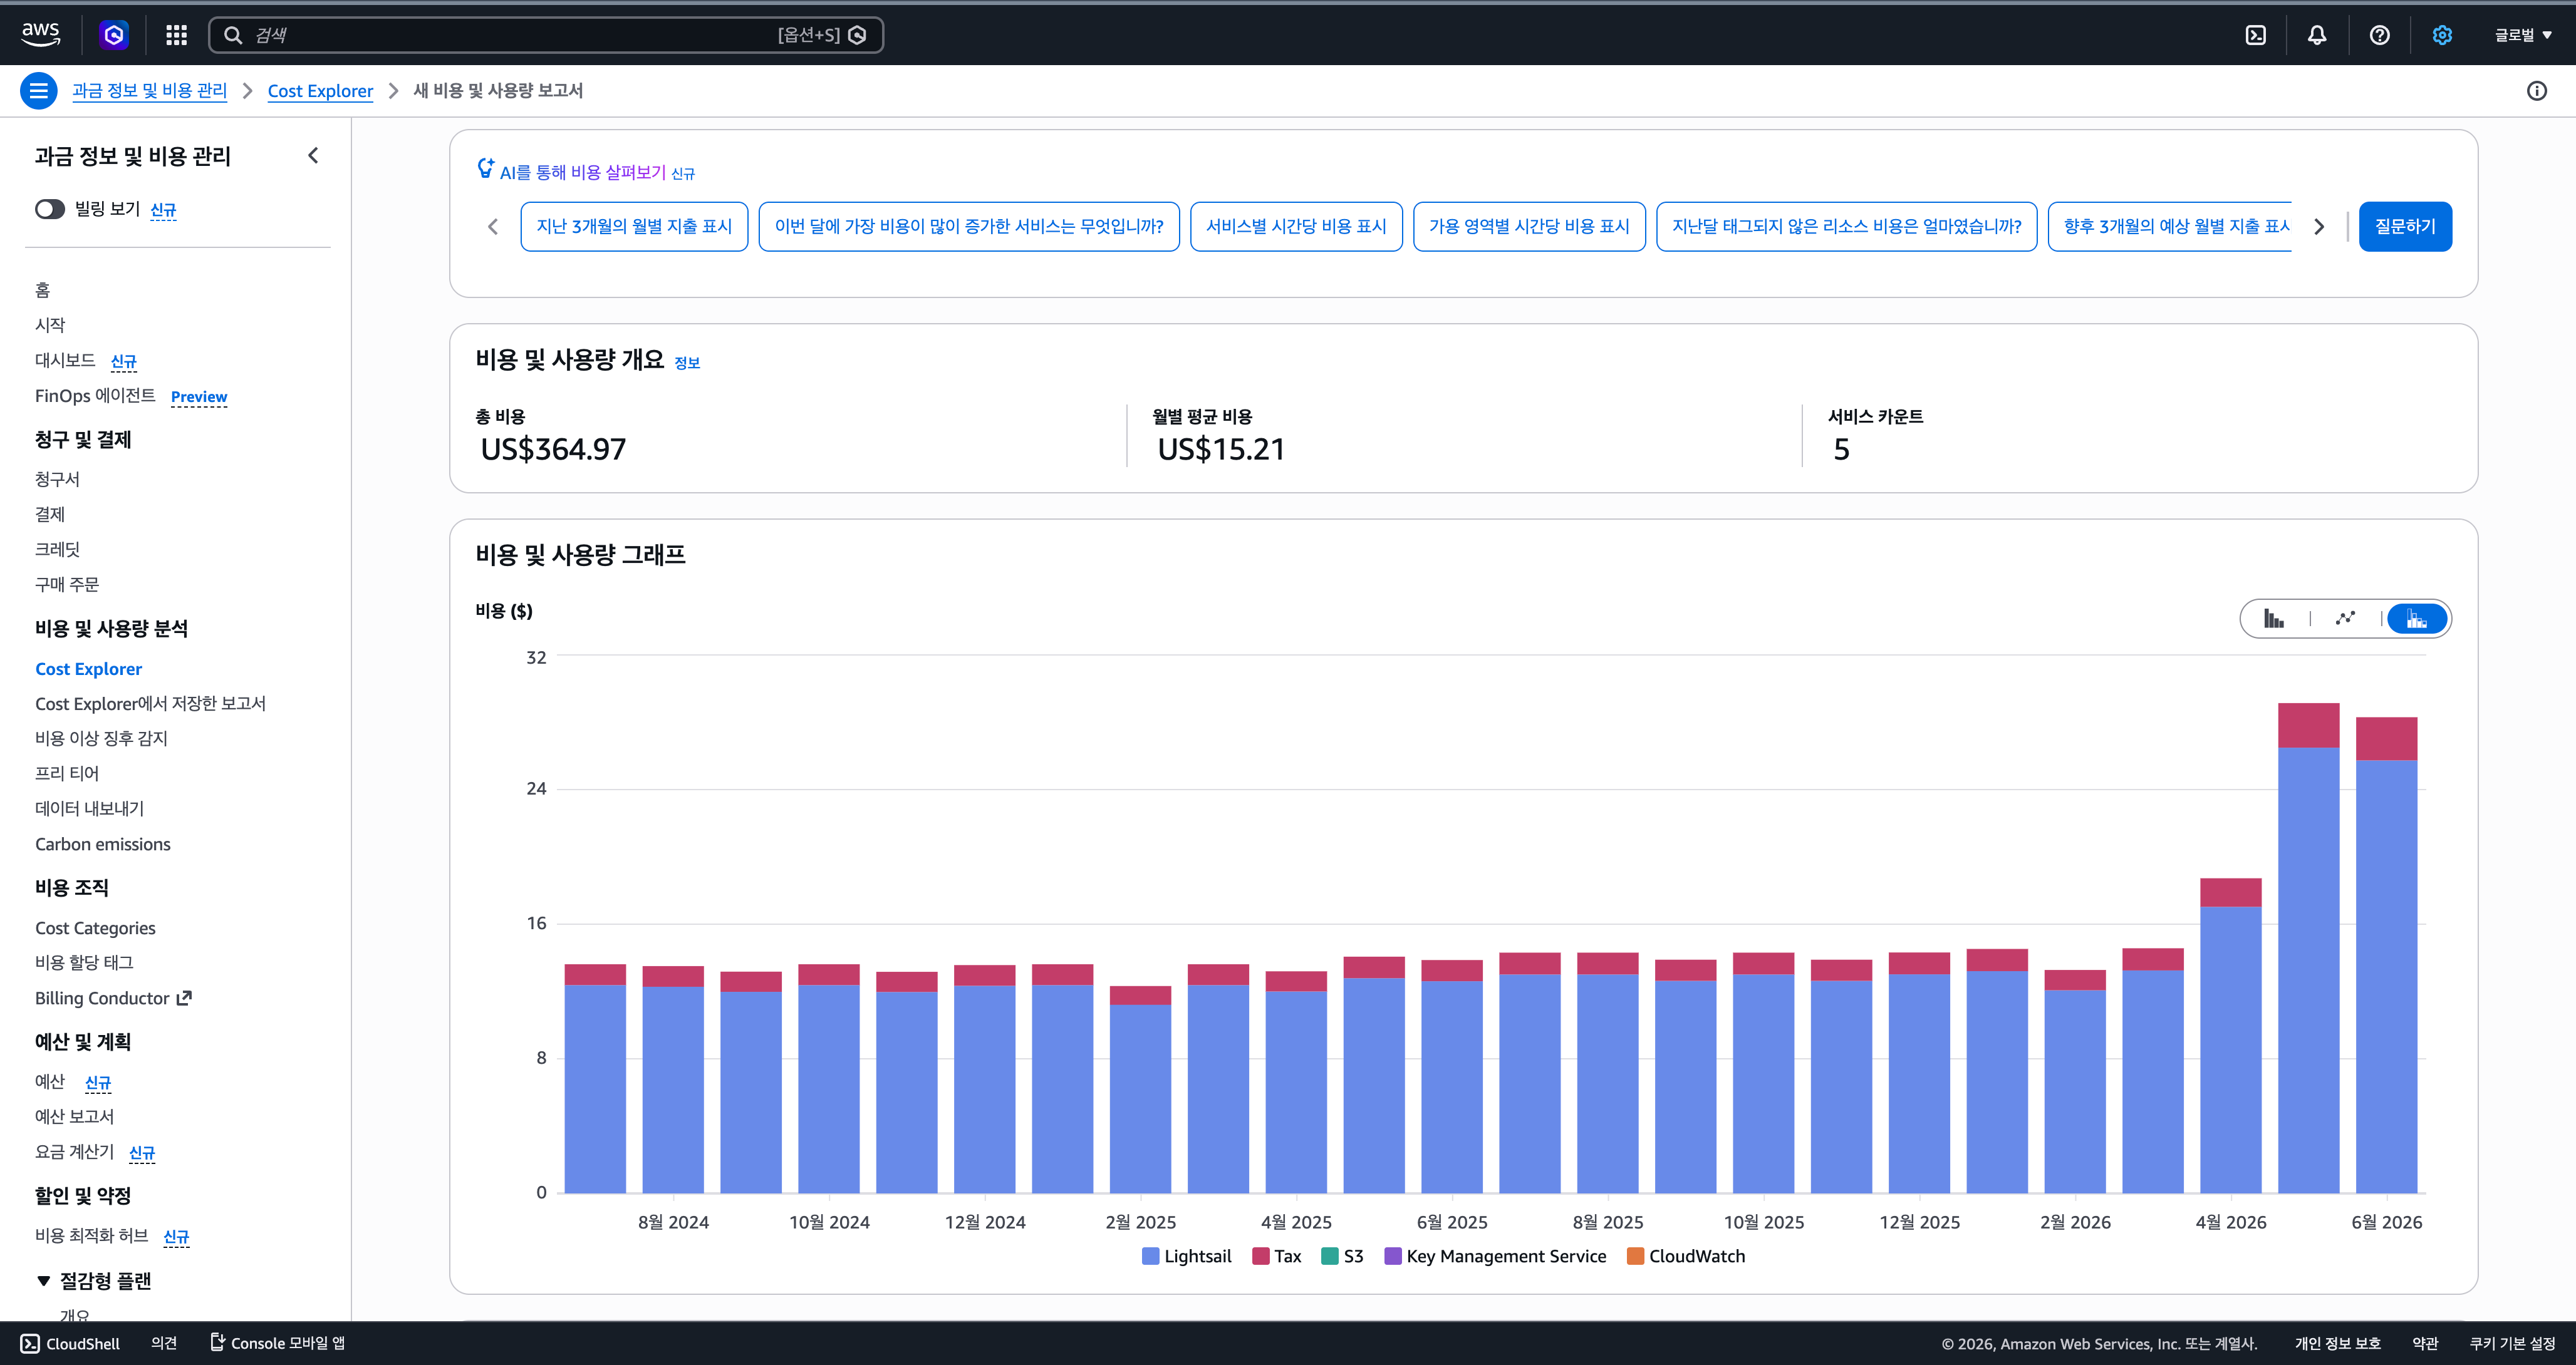Toggle the hamburger navigation menu button

point(38,91)
